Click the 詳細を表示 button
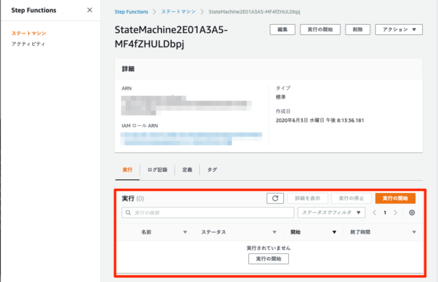Screen dimensions: 438x282 (307, 198)
